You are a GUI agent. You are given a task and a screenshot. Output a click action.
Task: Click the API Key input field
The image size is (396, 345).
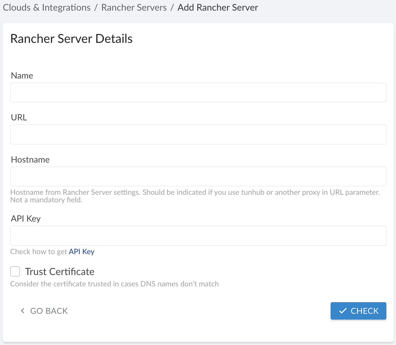(198, 236)
